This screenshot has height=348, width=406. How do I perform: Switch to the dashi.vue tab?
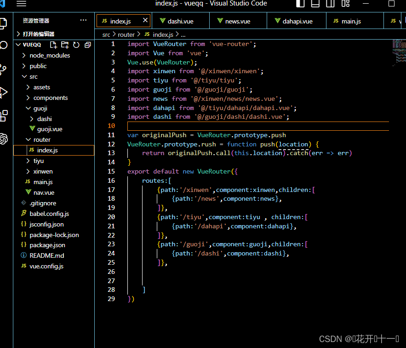click(181, 21)
